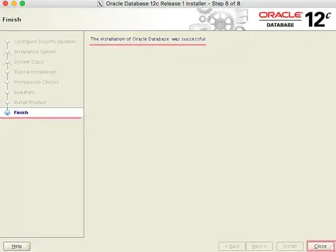The image size is (336, 252).
Task: Click the X11 icon in title bar
Action: click(x=100, y=4)
